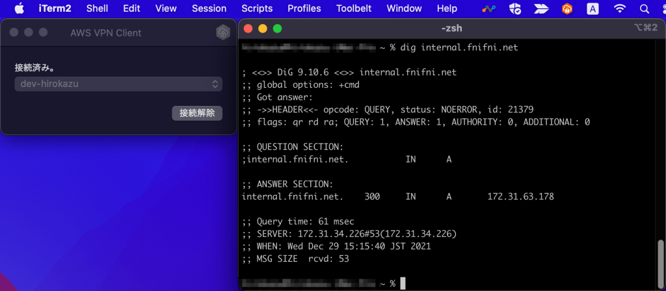The height and width of the screenshot is (291, 666).
Task: Click the 'QUESTION SECTION:' heading
Action: [293, 147]
